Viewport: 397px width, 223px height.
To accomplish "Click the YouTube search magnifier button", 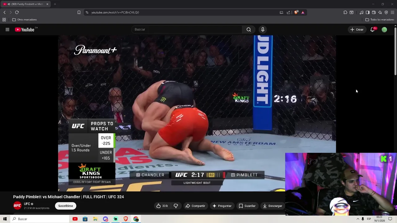I will 249,29.
